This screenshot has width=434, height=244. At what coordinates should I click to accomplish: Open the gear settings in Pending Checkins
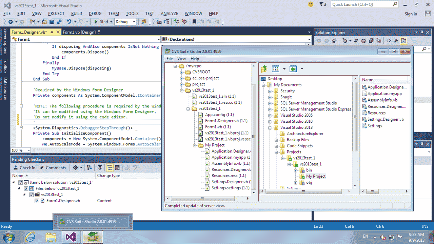(x=75, y=167)
